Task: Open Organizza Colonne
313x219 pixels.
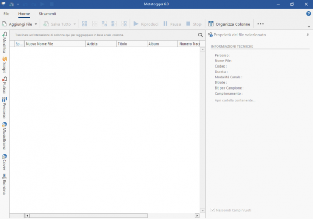Action: pos(229,24)
